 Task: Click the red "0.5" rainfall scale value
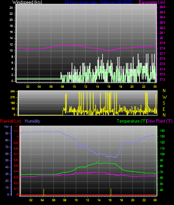tap(16, 166)
